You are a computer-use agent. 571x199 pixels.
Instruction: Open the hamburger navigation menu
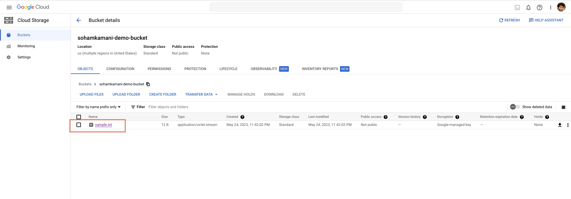(x=9, y=8)
